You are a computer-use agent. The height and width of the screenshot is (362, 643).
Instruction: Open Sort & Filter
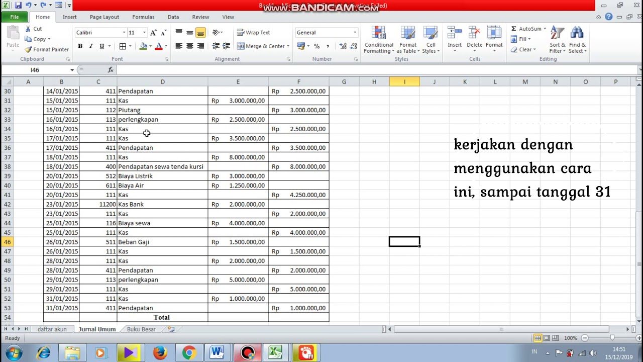557,40
